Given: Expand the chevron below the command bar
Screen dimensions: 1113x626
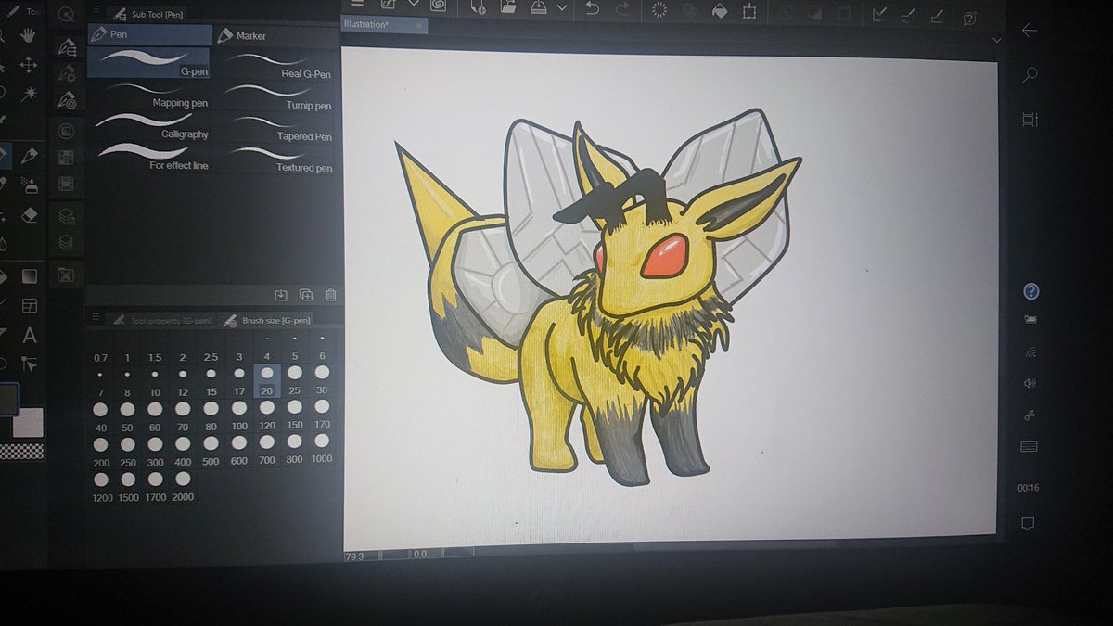Looking at the screenshot, I should pyautogui.click(x=997, y=40).
